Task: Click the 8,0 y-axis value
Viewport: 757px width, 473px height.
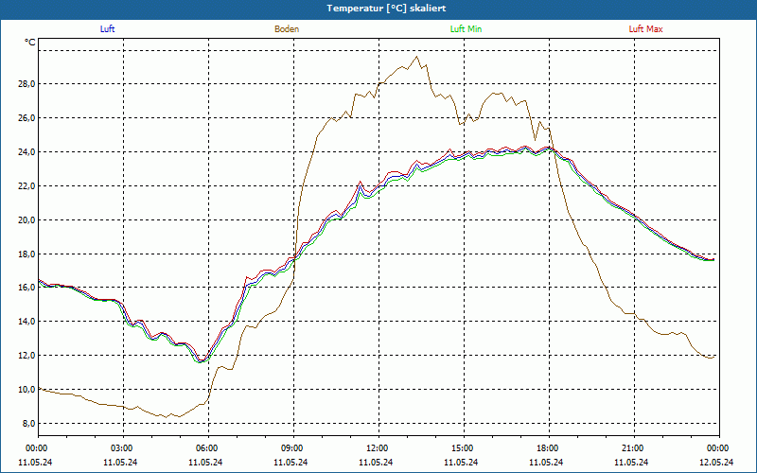Action: click(x=28, y=424)
